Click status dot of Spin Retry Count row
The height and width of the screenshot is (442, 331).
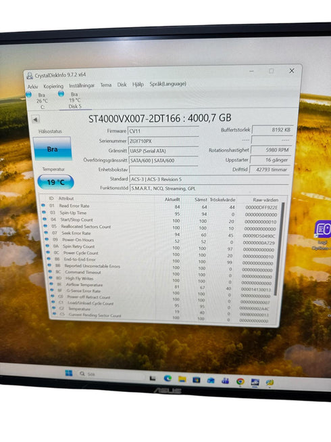pyautogui.click(x=47, y=246)
